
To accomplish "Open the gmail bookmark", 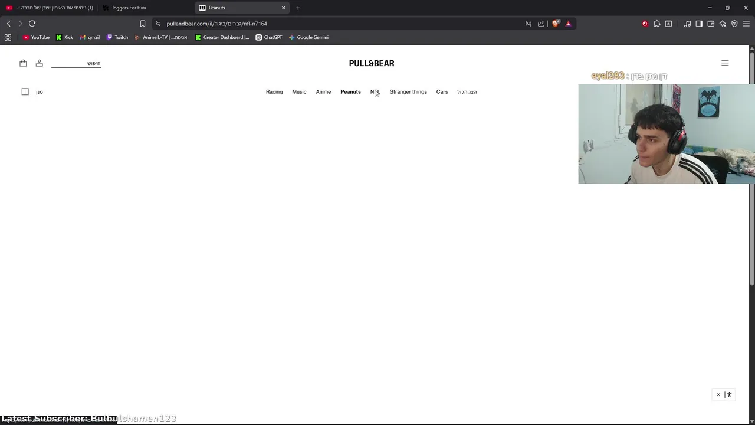I will pyautogui.click(x=90, y=37).
